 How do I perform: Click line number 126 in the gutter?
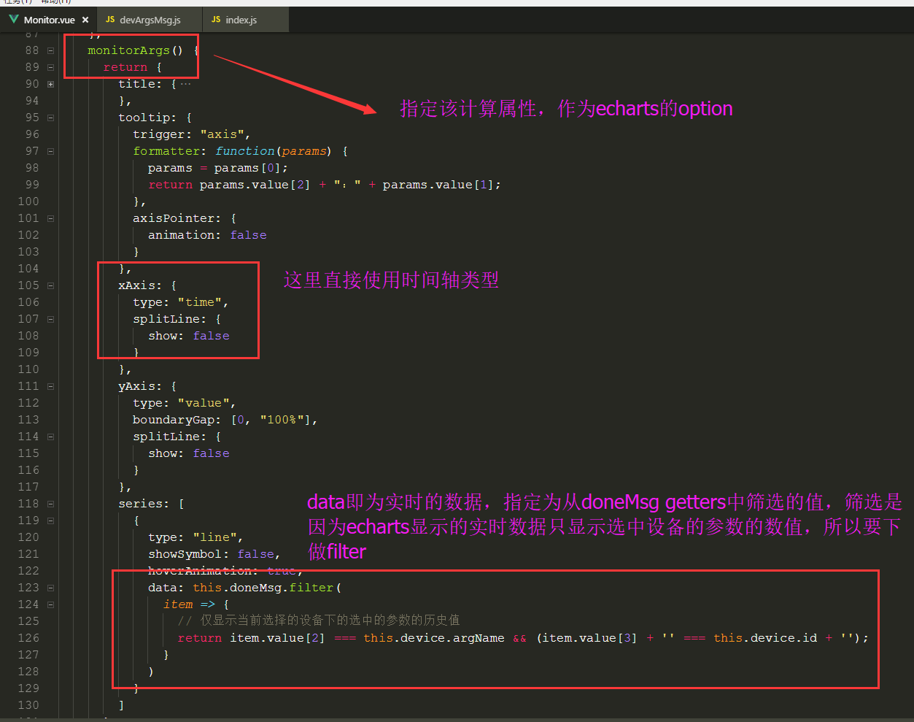28,638
